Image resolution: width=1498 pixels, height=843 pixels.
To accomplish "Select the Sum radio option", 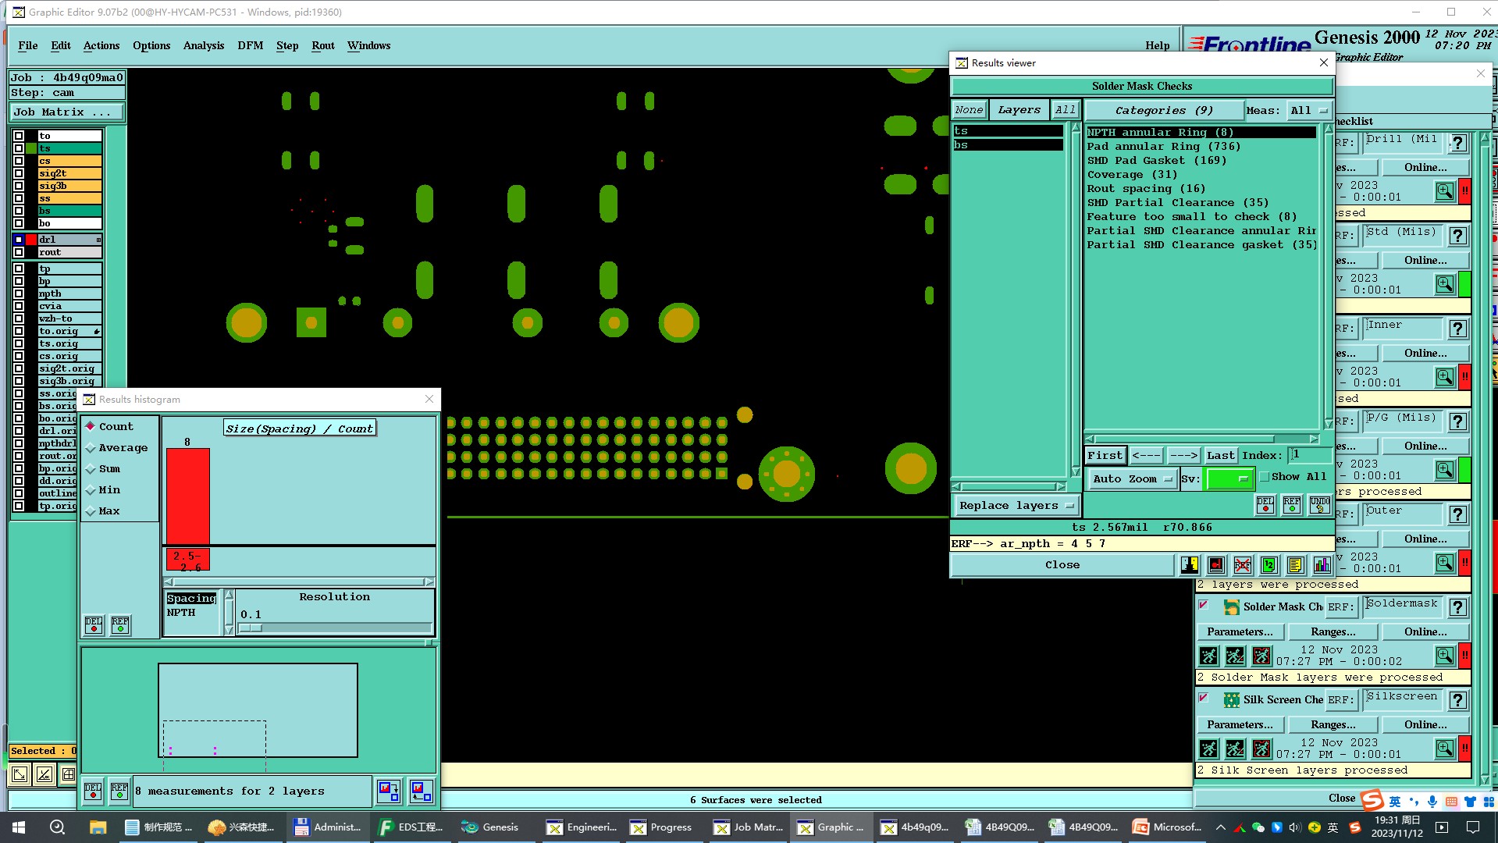I will (103, 468).
